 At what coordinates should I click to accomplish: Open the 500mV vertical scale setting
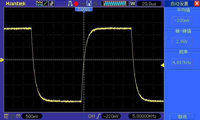[32, 116]
